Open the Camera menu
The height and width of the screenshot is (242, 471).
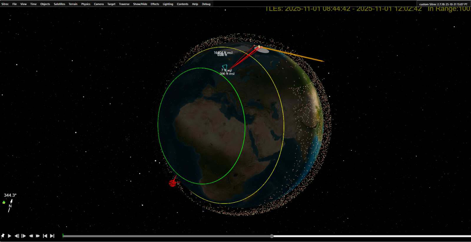pos(99,4)
